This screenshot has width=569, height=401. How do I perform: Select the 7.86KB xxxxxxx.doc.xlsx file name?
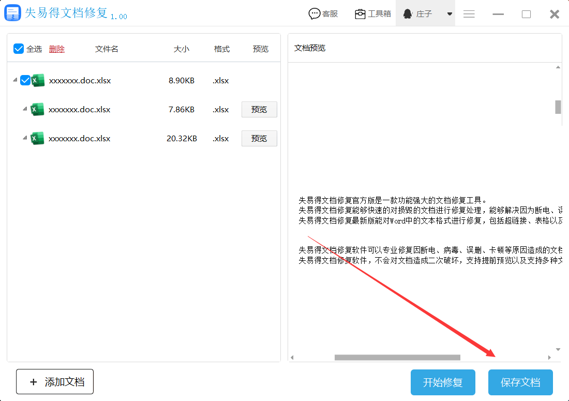point(80,110)
